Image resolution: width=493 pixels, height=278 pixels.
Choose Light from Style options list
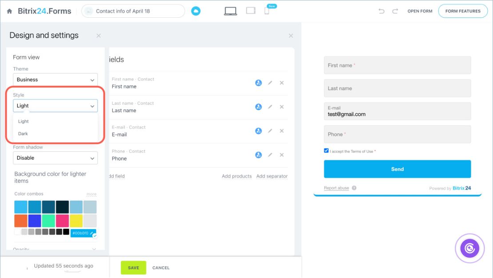[x=23, y=121]
